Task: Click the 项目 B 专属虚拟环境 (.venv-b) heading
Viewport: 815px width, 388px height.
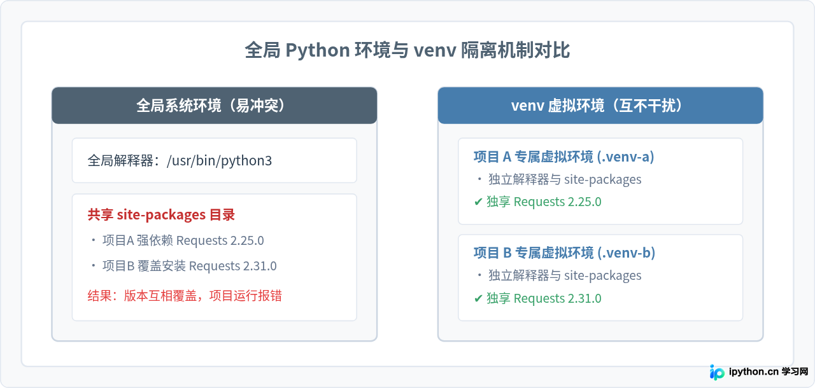Action: 565,253
